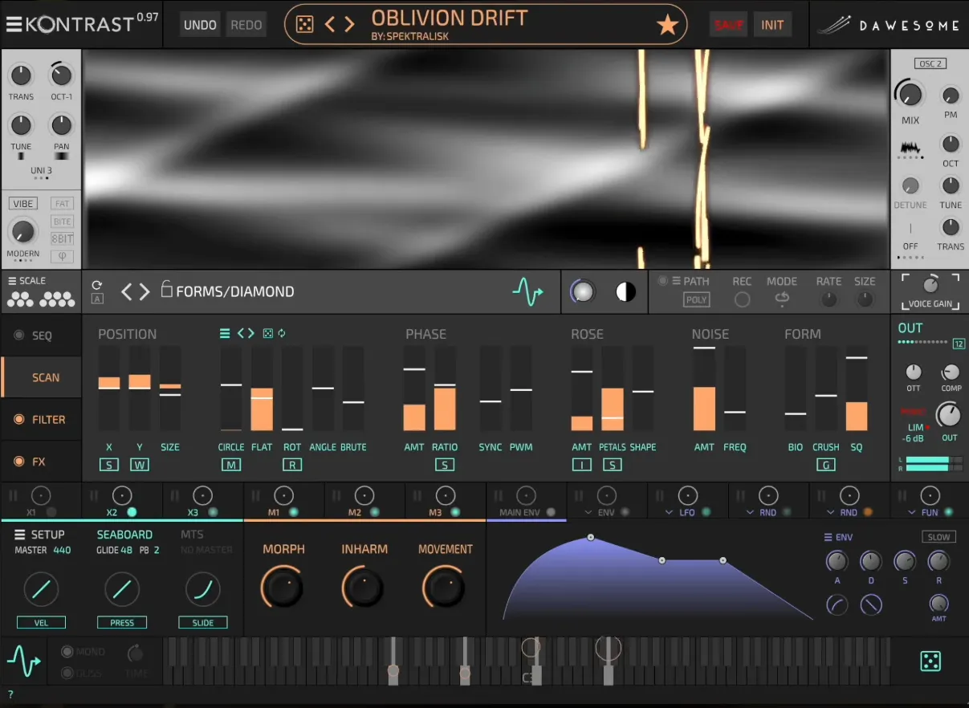
Task: Open the PATH menu
Action: (690, 281)
